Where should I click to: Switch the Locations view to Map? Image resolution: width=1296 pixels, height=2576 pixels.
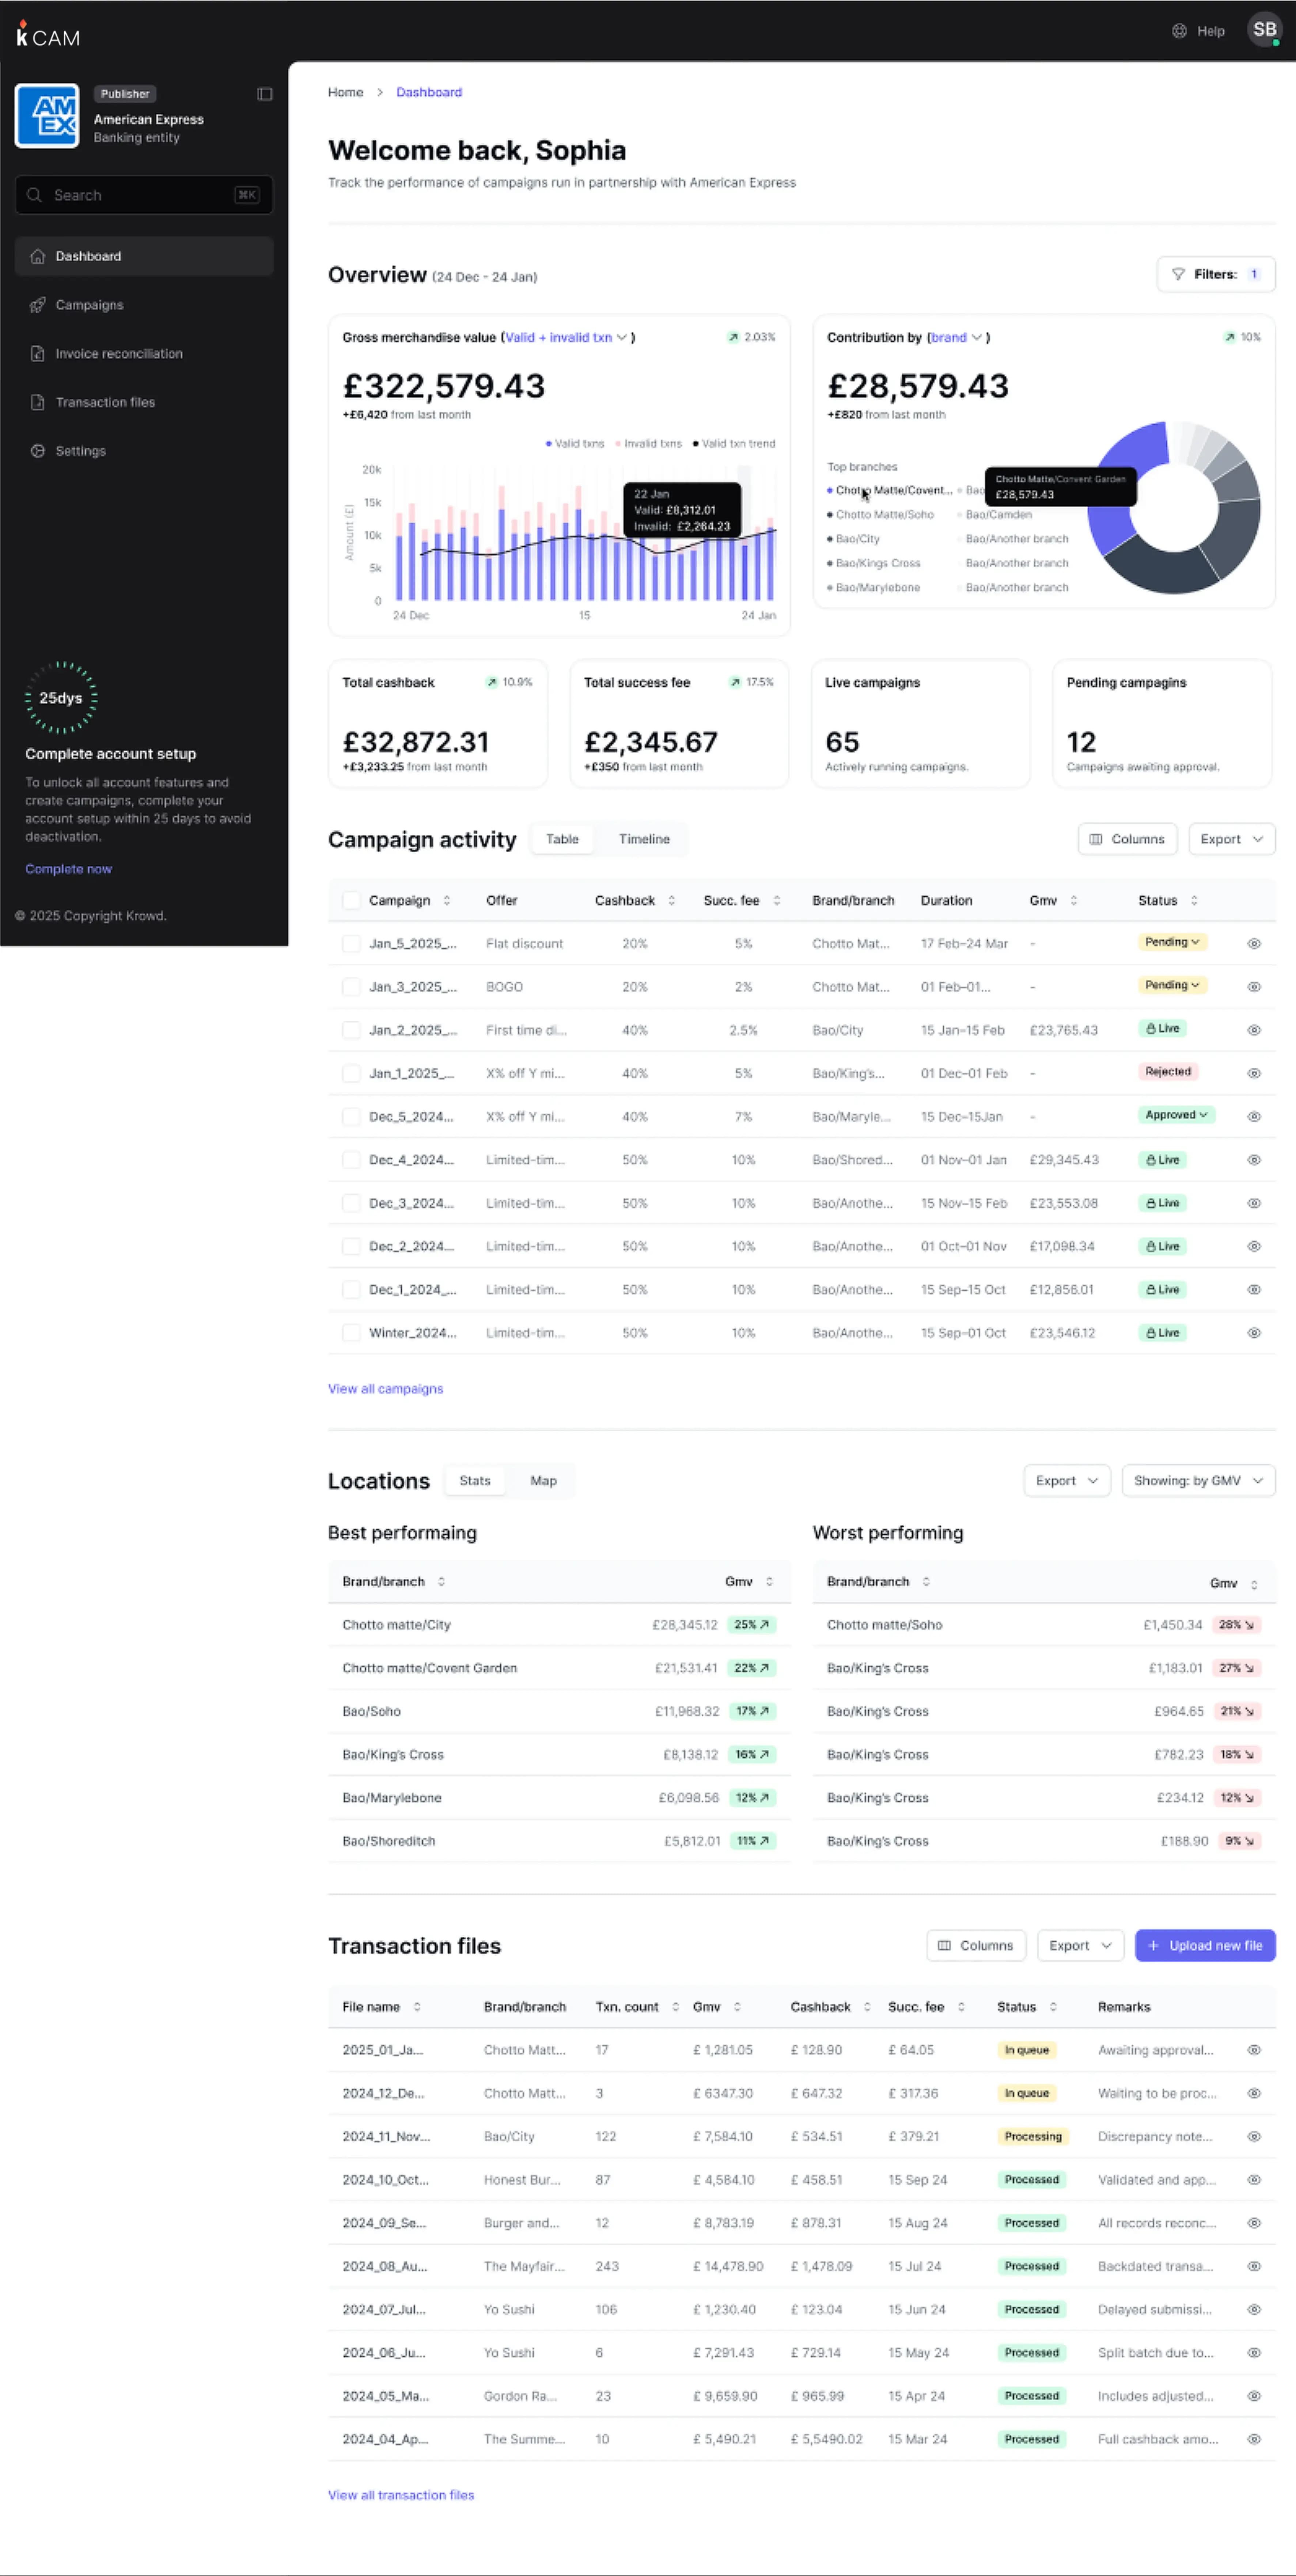coord(543,1481)
